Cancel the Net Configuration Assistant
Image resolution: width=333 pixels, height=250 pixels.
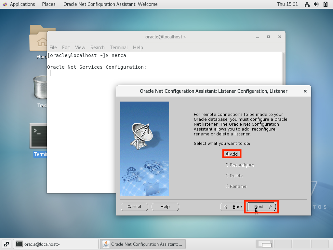pyautogui.click(x=134, y=207)
